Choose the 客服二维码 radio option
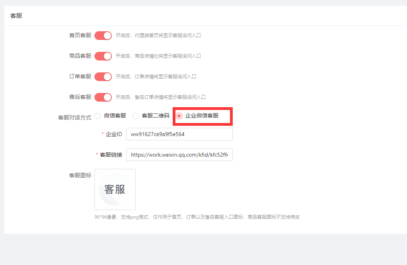This screenshot has width=407, height=265. [x=136, y=116]
